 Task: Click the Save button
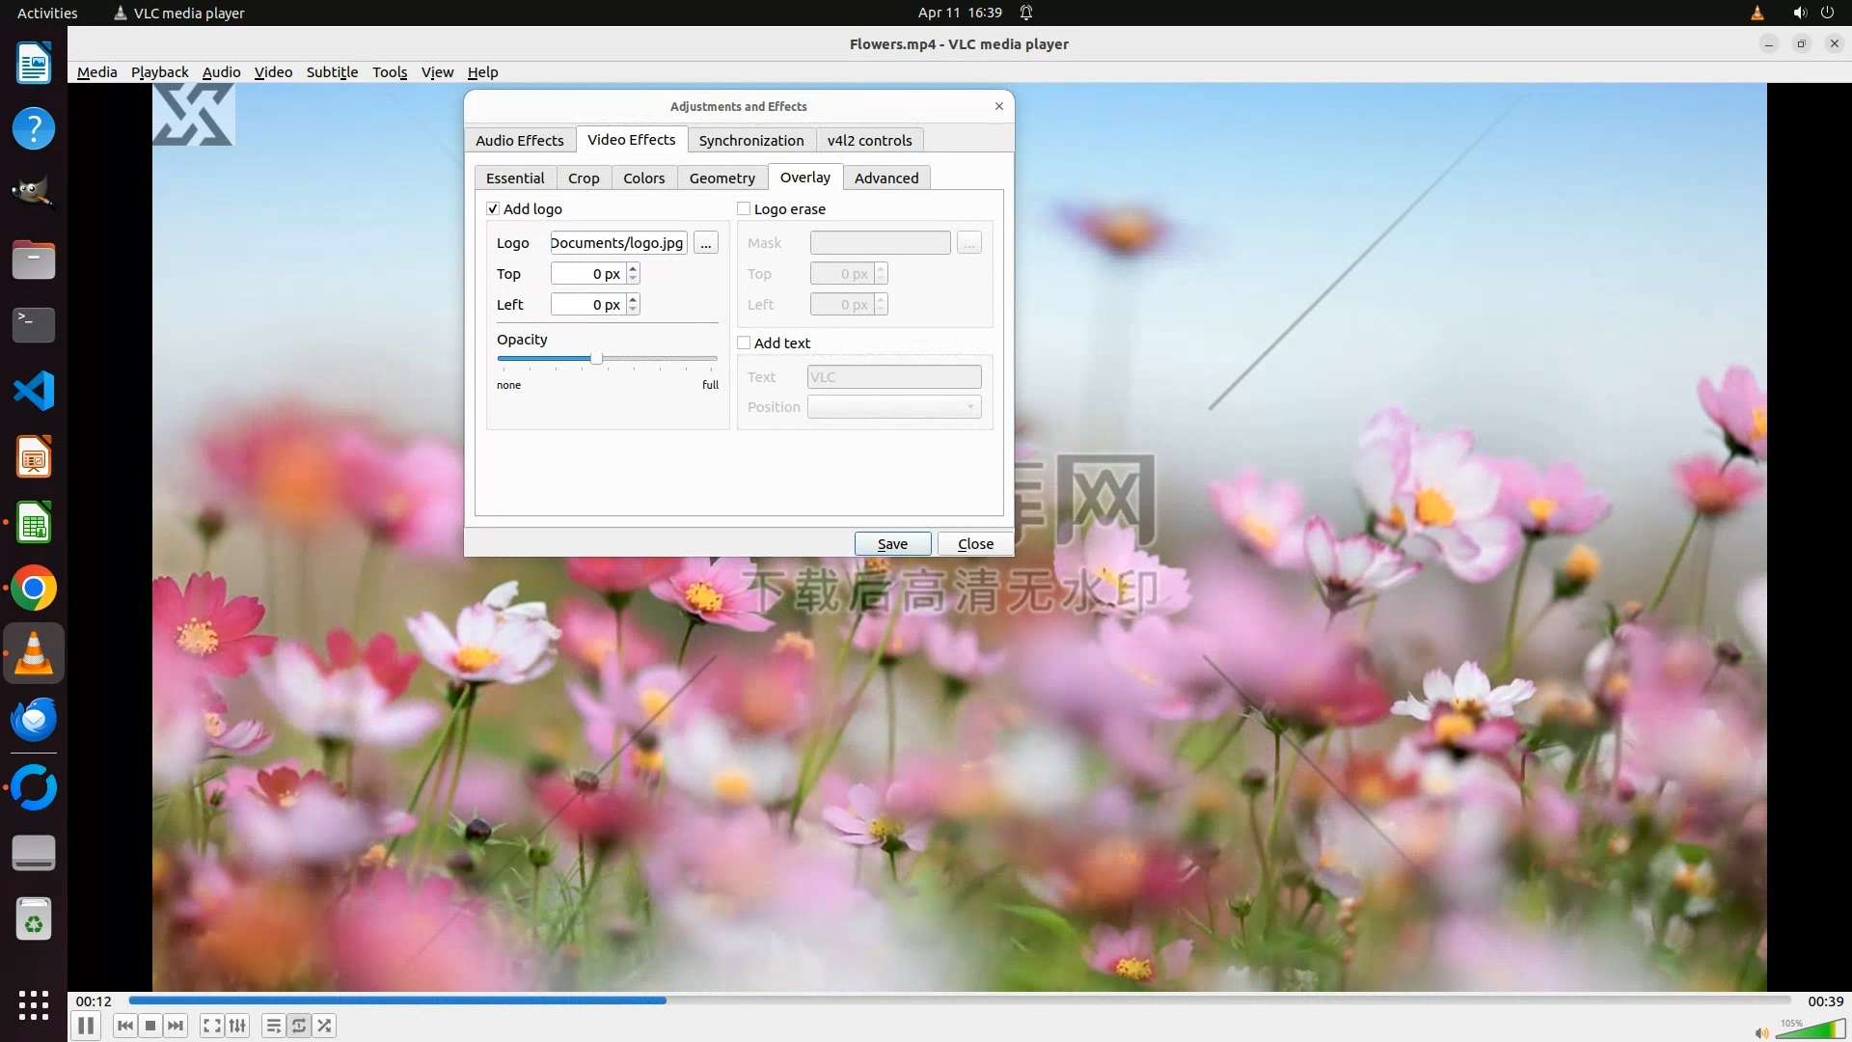[892, 544]
